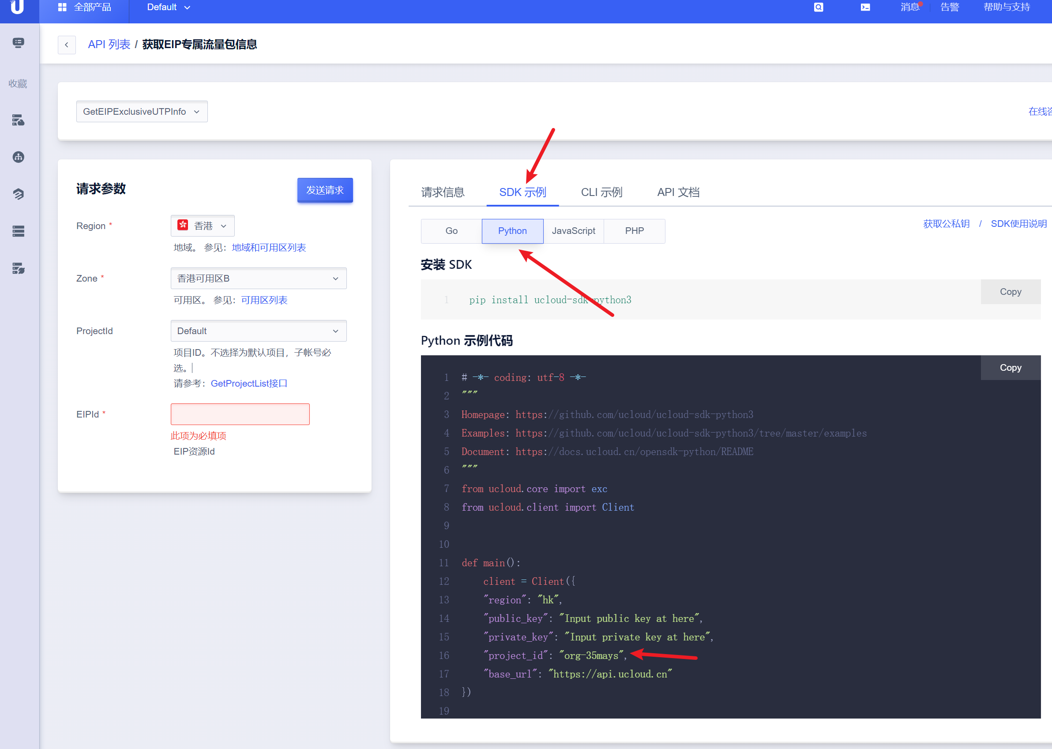Expand the Default project dropdown in top bar

(169, 8)
